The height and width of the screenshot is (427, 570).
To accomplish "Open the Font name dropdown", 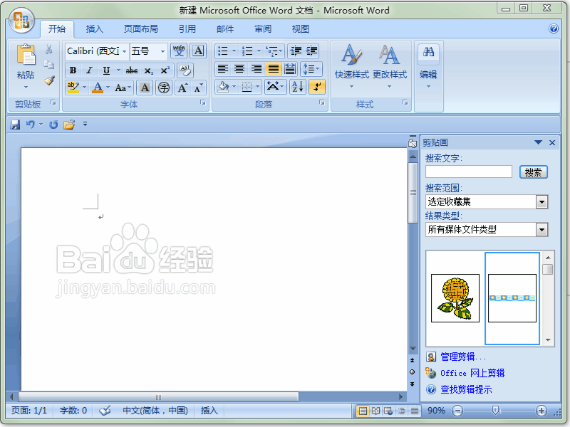I will click(93, 50).
